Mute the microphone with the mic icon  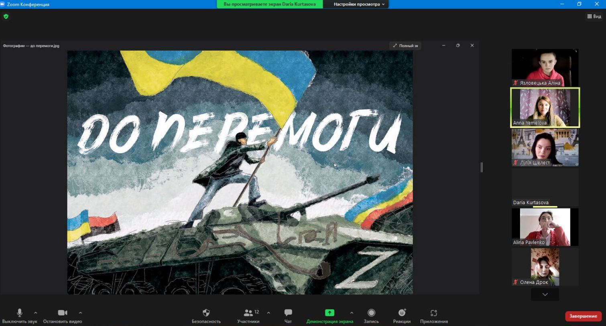19,313
